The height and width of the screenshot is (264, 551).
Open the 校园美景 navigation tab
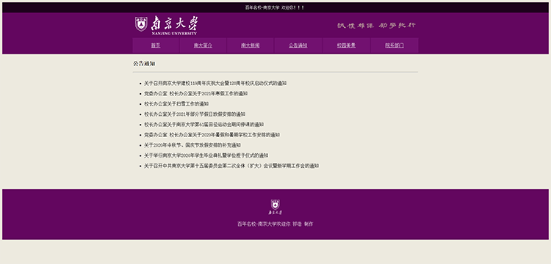coord(346,45)
